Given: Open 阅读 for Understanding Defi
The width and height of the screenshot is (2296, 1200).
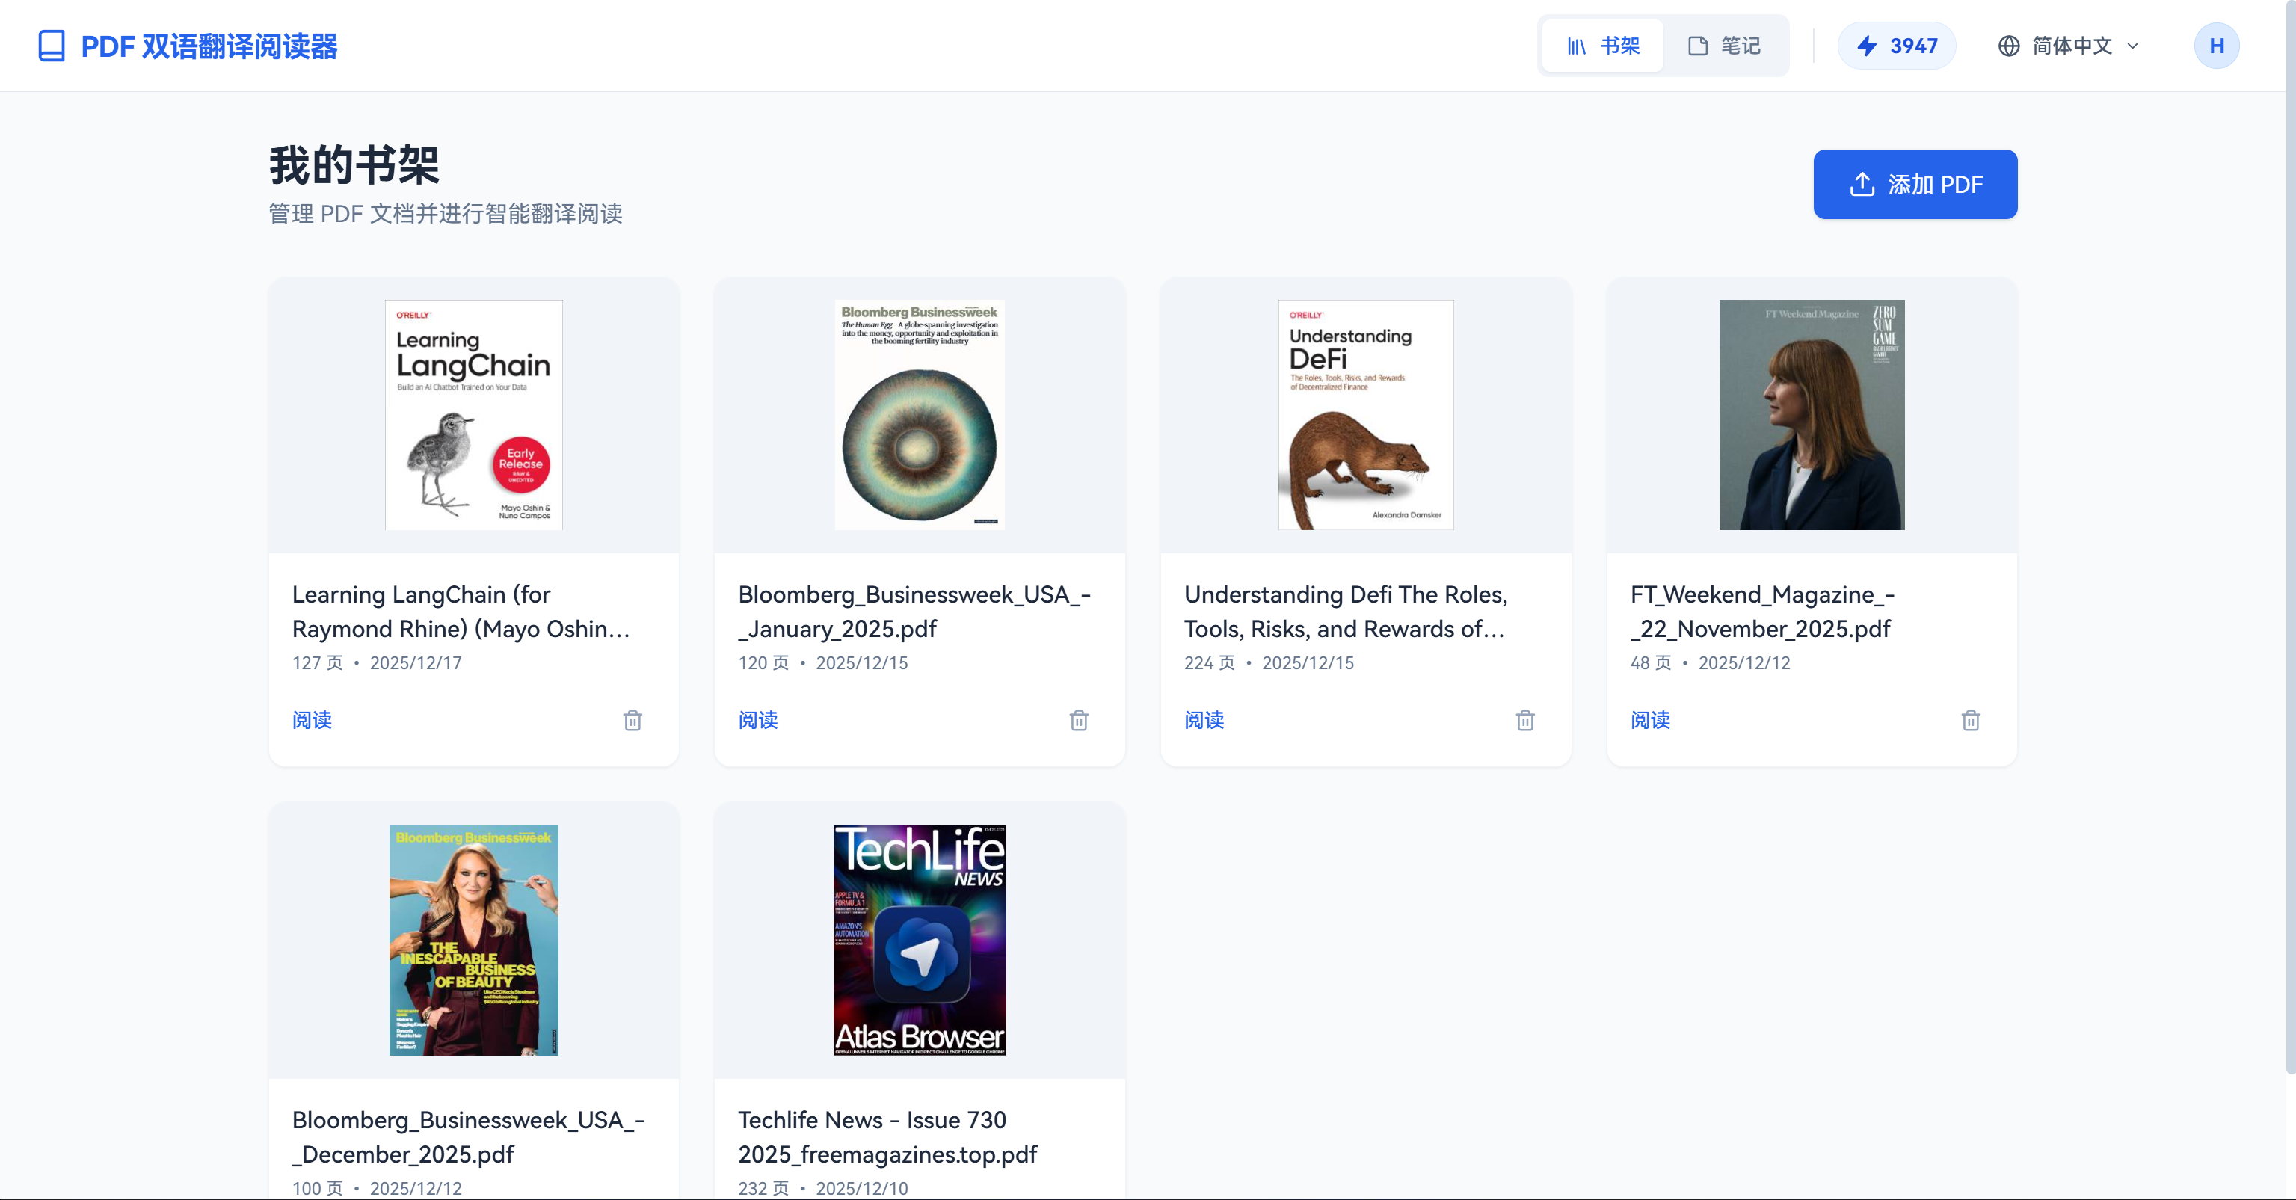Looking at the screenshot, I should point(1203,720).
